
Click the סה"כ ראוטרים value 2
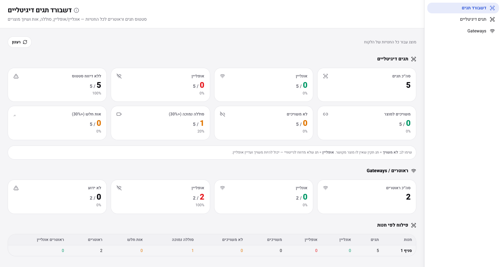click(x=408, y=197)
